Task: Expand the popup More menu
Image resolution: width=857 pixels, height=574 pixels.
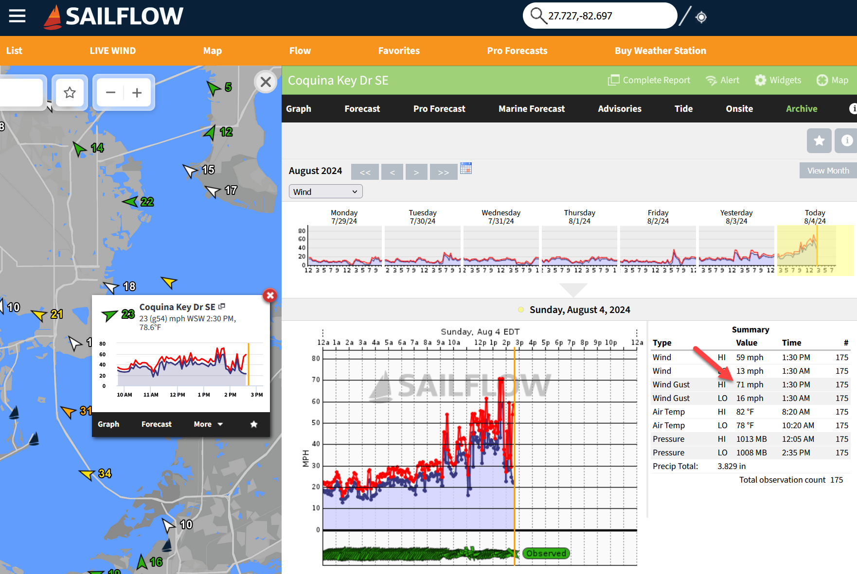Action: click(x=208, y=424)
